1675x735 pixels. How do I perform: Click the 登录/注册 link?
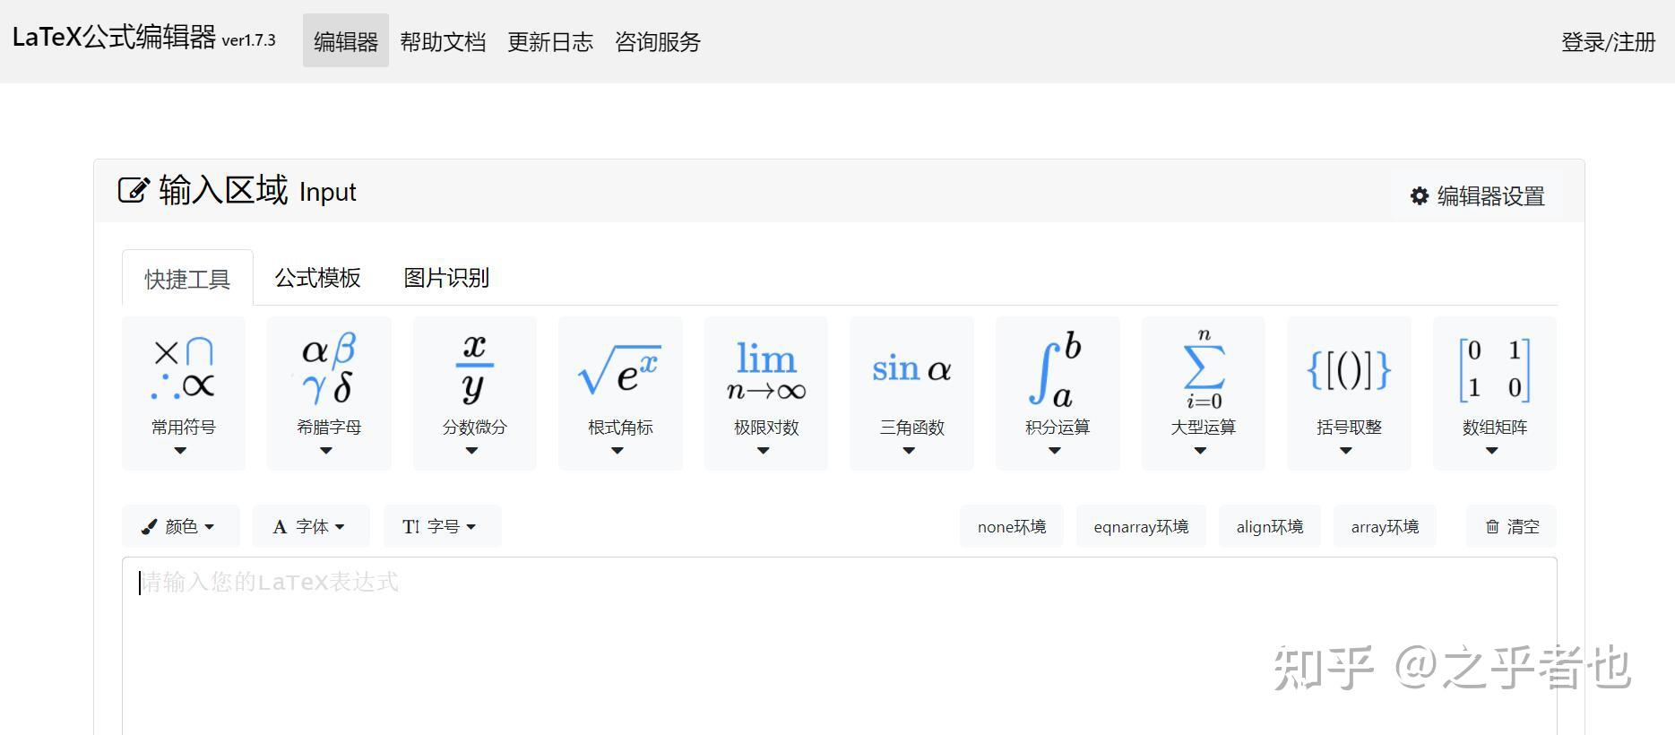tap(1608, 41)
